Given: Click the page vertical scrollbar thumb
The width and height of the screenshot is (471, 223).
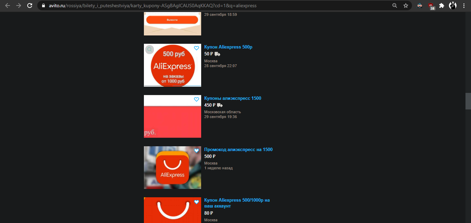Looking at the screenshot, I should click(x=468, y=101).
